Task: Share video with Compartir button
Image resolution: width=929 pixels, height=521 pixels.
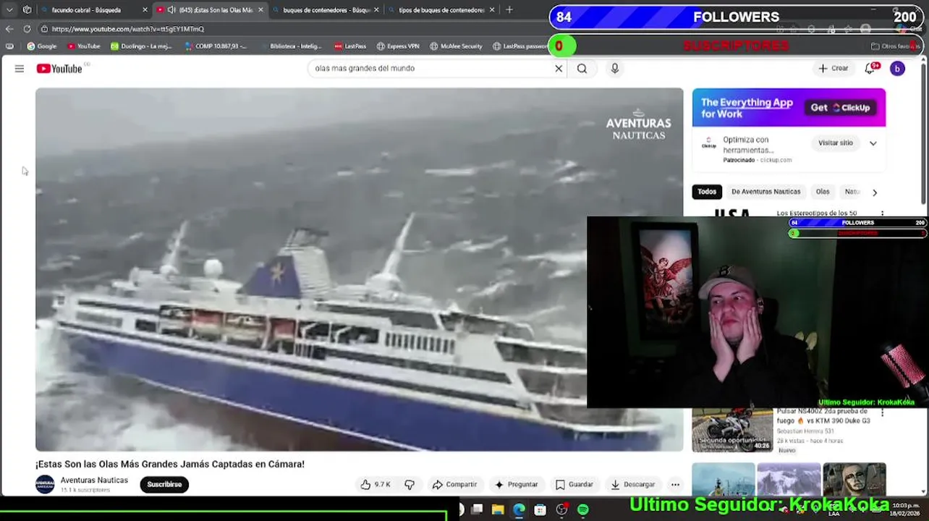Action: pyautogui.click(x=454, y=485)
